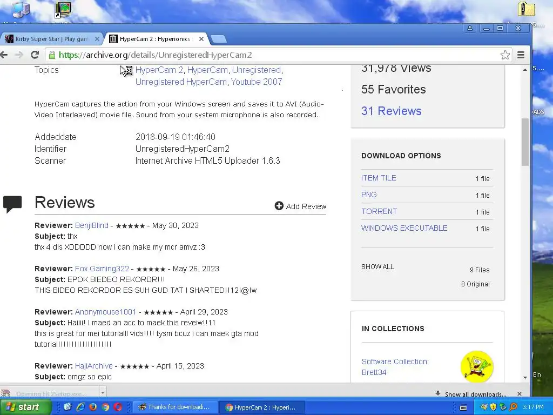Screen dimensions: 553x415
Task: Launch Internet Explorer from quick launch
Action: pyautogui.click(x=80, y=407)
